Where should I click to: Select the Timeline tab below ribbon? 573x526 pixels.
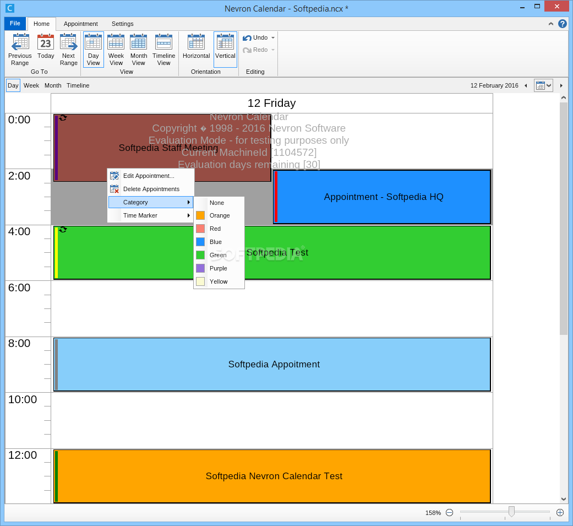[78, 85]
